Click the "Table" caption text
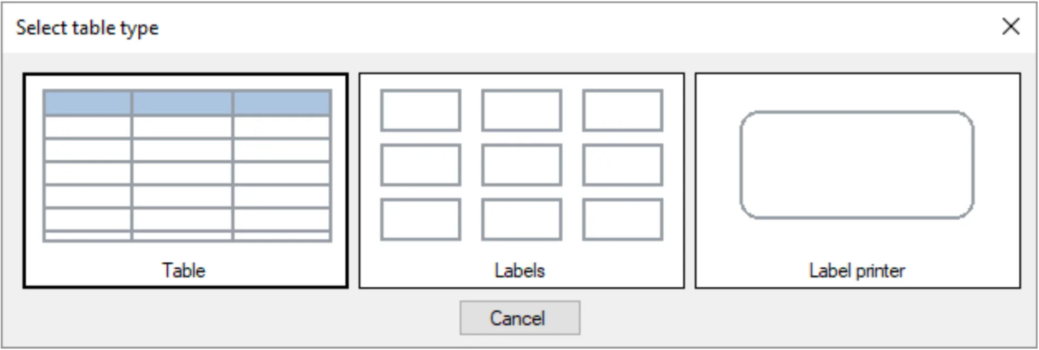The width and height of the screenshot is (1039, 350). click(184, 270)
